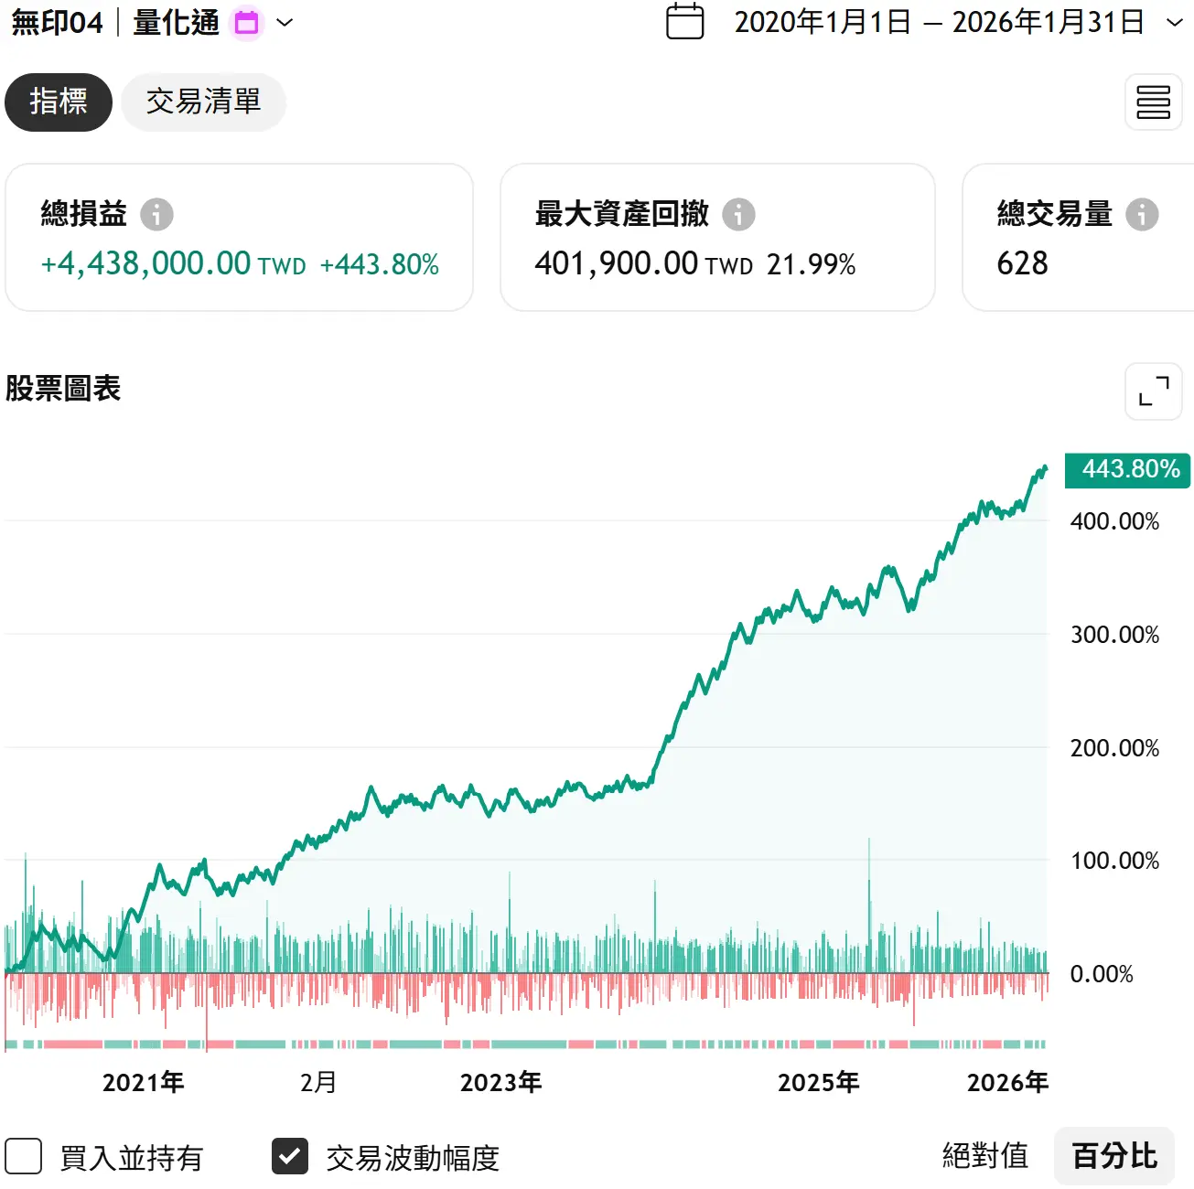Click the 無印04 strategy title
Image resolution: width=1194 pixels, height=1189 pixels.
tap(57, 23)
